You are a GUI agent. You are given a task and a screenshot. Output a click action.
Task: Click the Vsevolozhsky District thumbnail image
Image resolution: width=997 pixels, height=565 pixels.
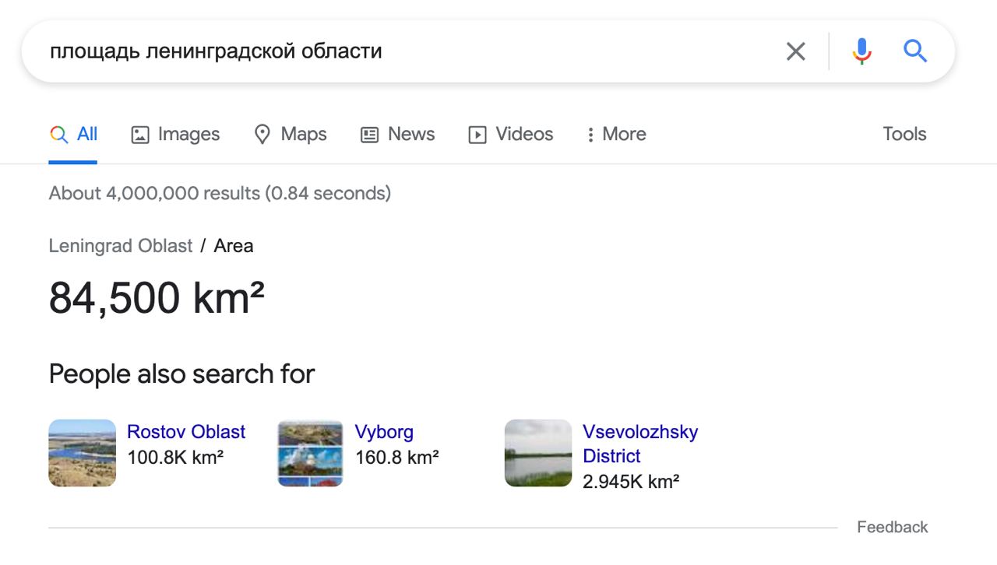pos(538,453)
